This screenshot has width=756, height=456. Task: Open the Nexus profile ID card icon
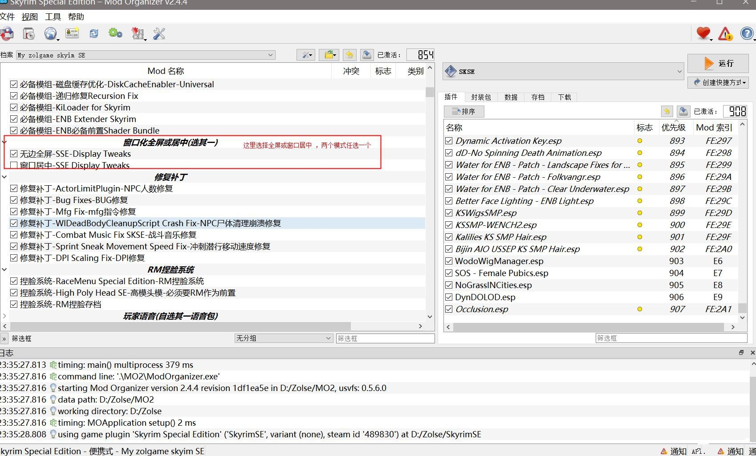tap(72, 33)
